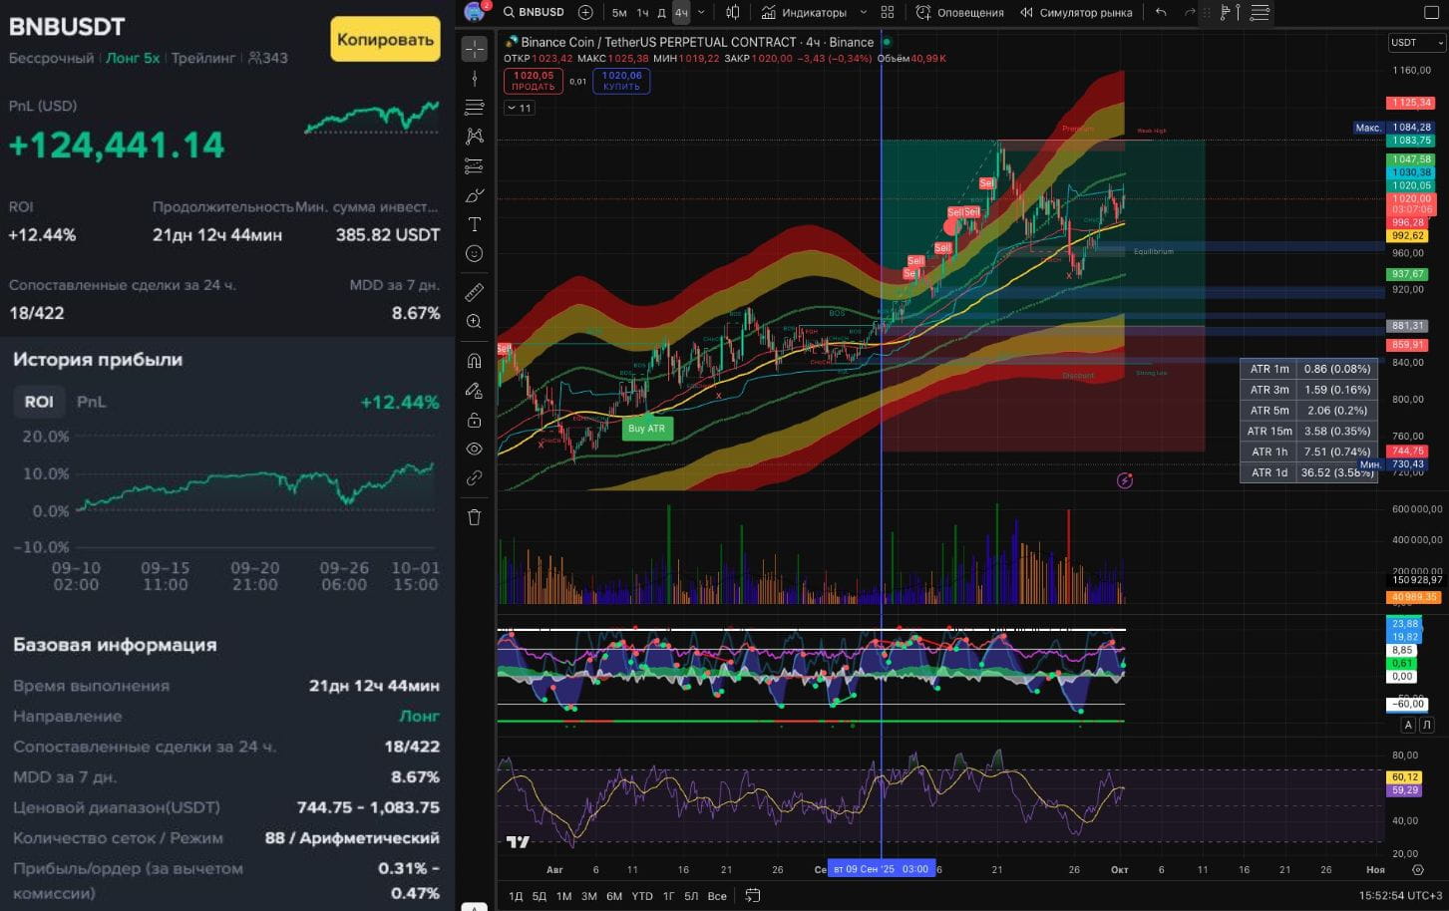
Task: Open the candlestick chart type selector
Action: pos(733,12)
